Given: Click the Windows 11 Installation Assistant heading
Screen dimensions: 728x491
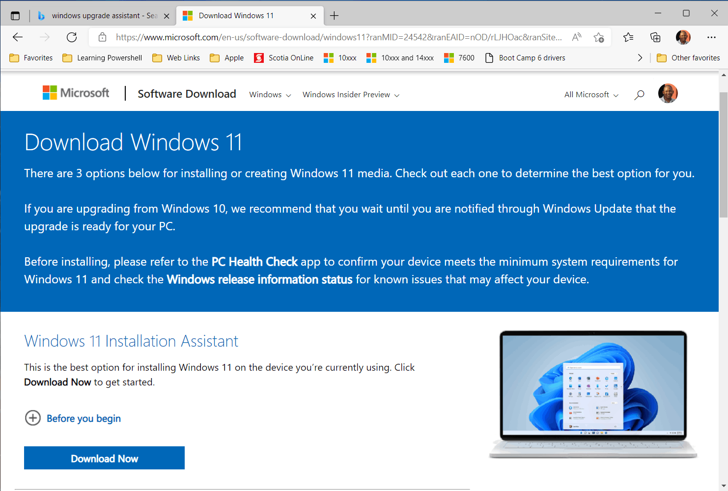Looking at the screenshot, I should (131, 341).
